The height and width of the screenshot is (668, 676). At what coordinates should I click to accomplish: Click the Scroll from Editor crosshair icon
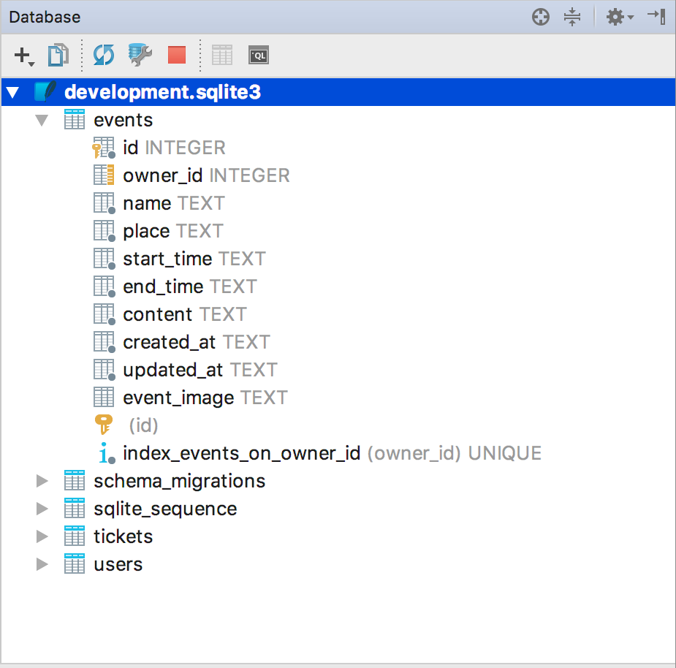(540, 16)
